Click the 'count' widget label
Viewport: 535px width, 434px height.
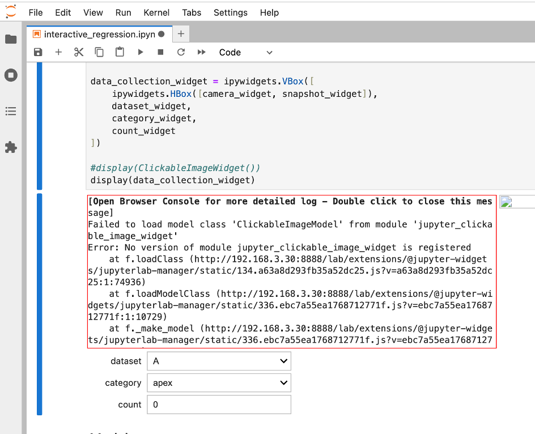coord(130,405)
